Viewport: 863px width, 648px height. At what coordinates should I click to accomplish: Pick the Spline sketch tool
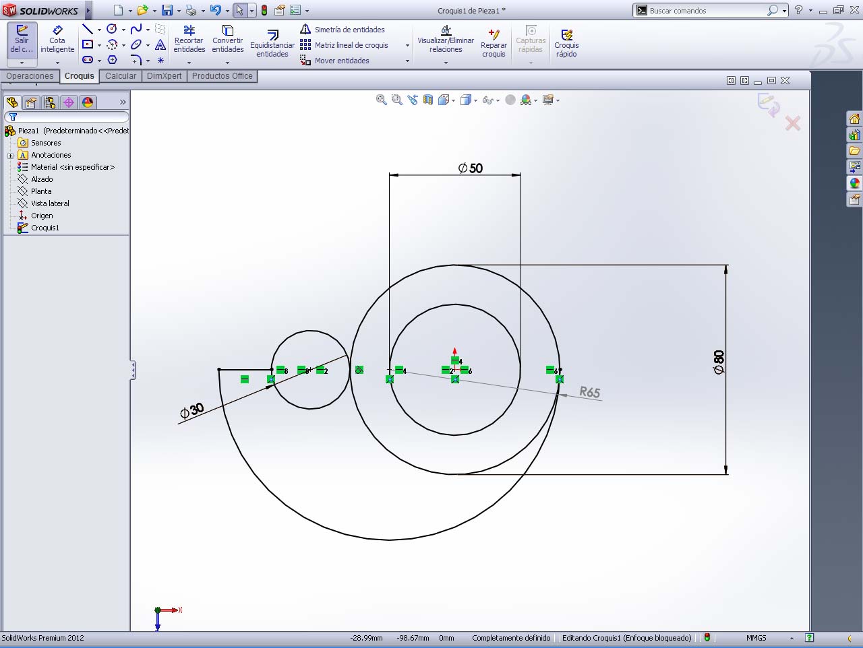point(136,29)
